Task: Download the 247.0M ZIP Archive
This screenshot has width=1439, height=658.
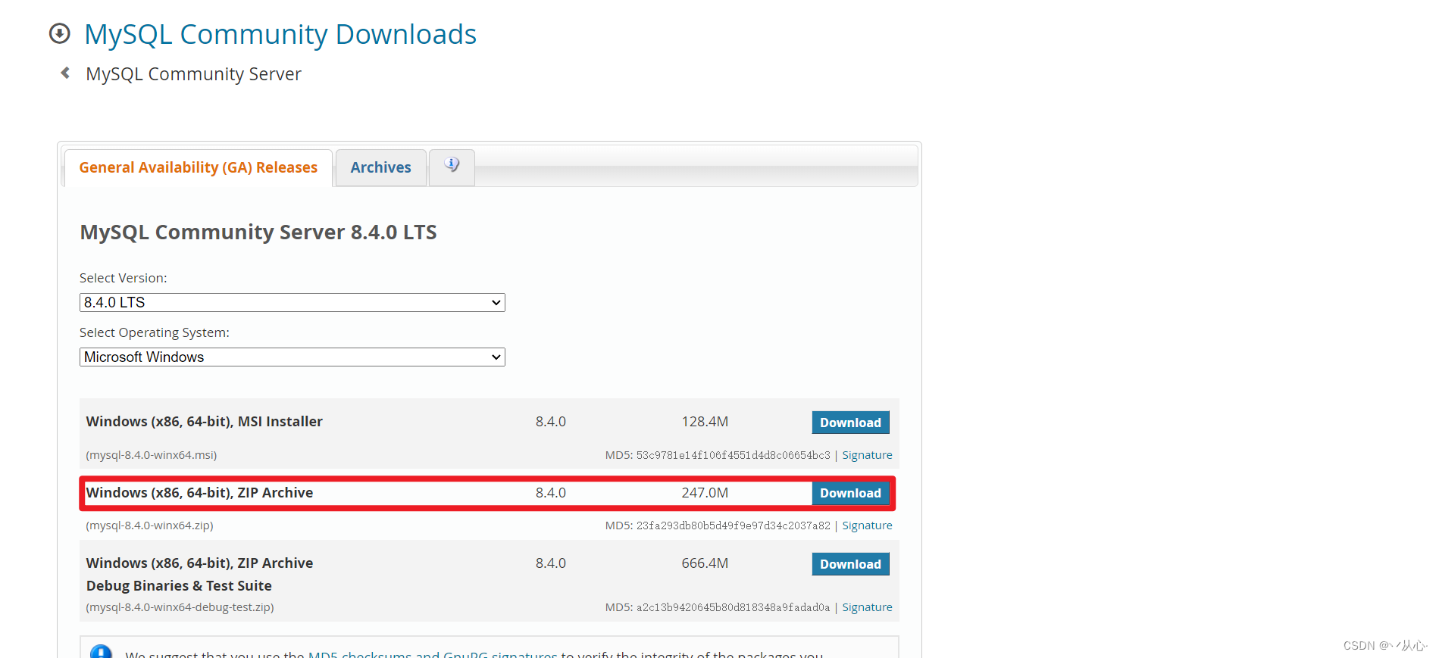Action: (x=850, y=493)
